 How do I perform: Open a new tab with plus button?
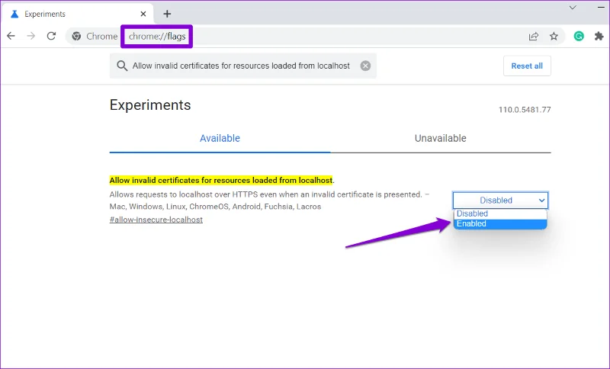pos(167,14)
